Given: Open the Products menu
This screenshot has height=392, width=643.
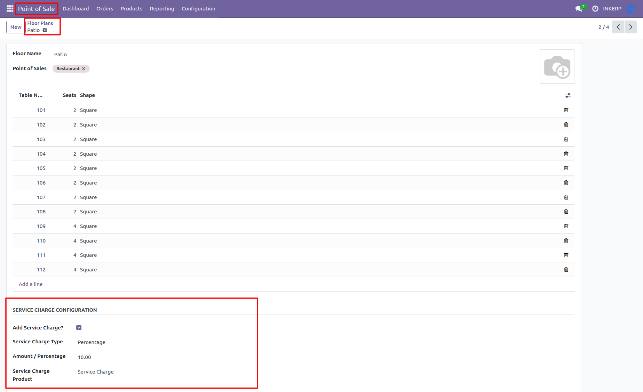Looking at the screenshot, I should [x=131, y=9].
